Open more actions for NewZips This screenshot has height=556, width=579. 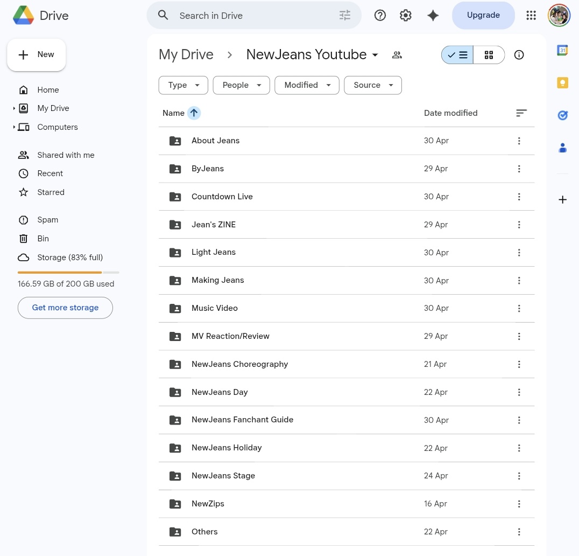click(519, 504)
